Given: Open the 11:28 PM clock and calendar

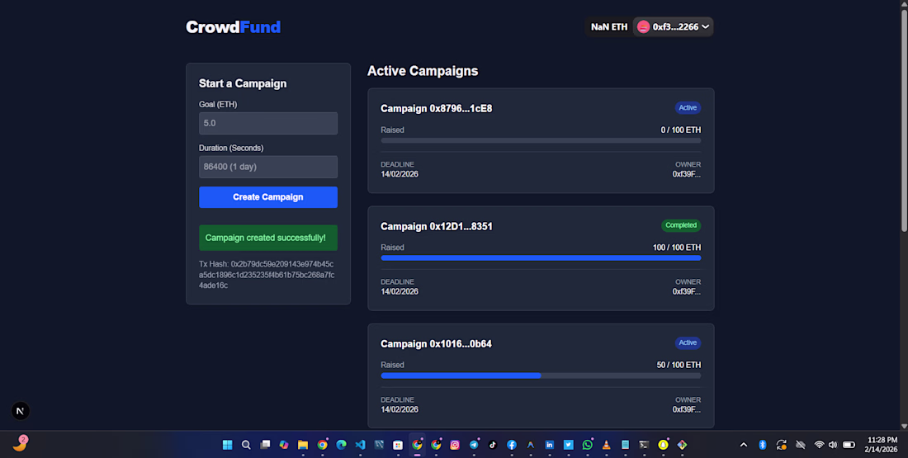Looking at the screenshot, I should click(x=882, y=445).
